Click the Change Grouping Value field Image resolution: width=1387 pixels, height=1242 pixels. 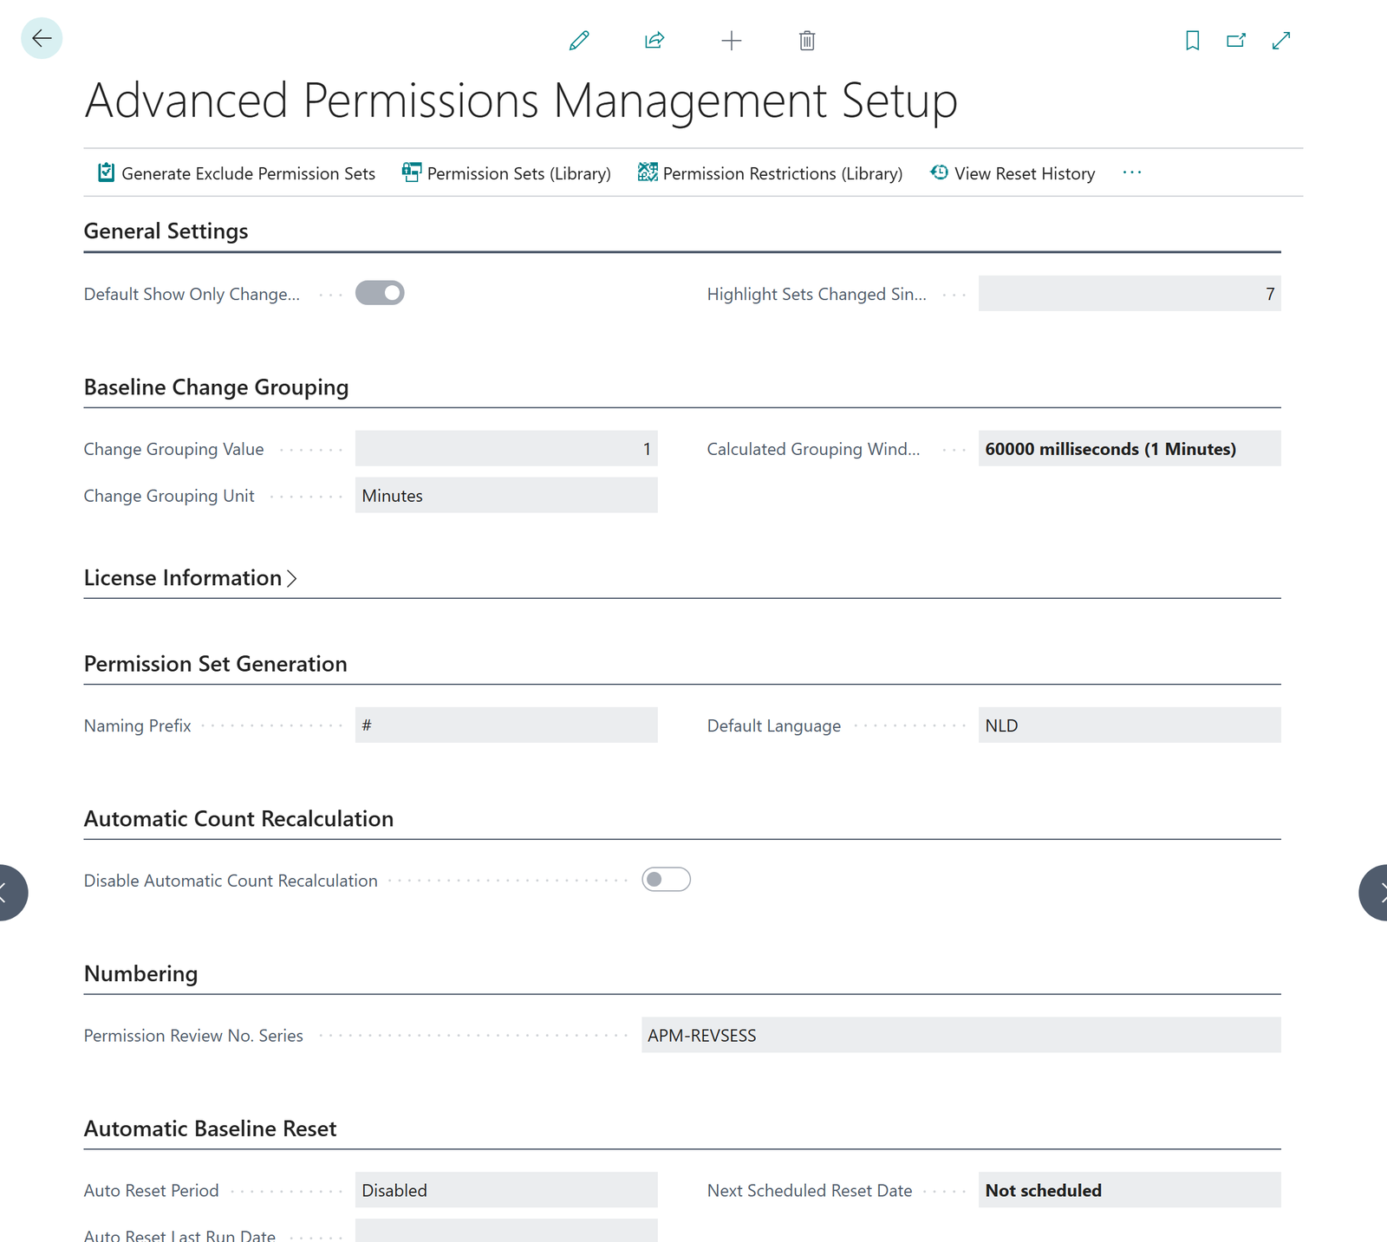[506, 449]
